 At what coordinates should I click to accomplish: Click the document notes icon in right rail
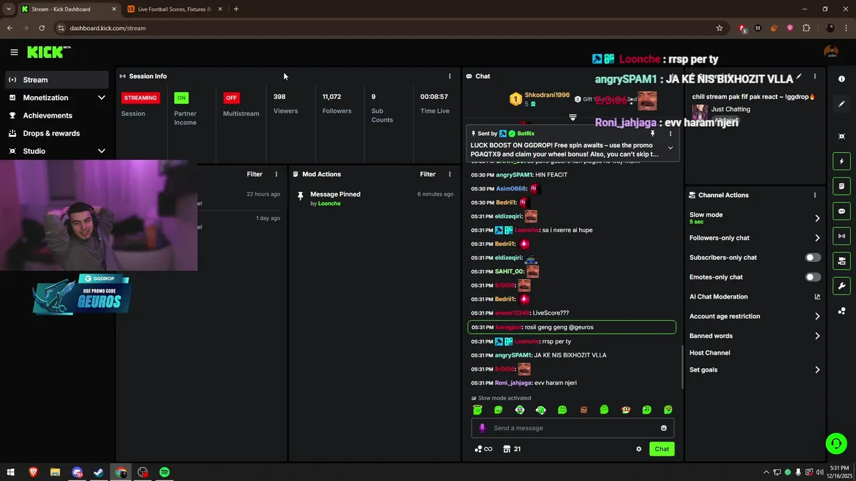click(841, 186)
